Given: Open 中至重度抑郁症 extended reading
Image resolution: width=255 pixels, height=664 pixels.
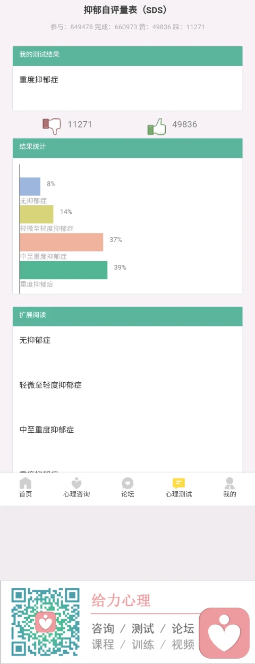Looking at the screenshot, I should [x=47, y=430].
